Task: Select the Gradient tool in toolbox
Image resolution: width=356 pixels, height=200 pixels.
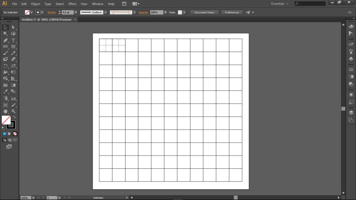Action: 13,85
